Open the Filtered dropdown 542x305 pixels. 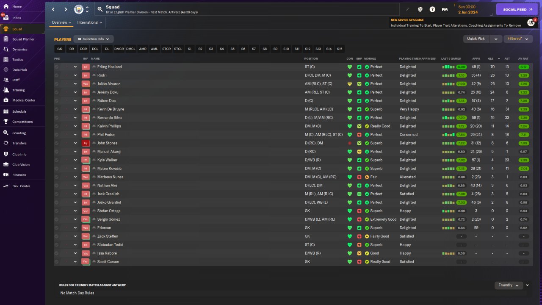518,39
